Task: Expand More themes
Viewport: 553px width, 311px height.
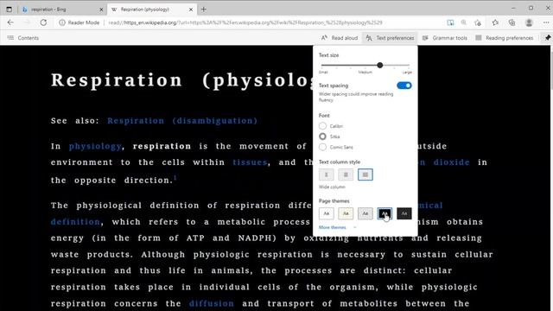Action: click(338, 227)
